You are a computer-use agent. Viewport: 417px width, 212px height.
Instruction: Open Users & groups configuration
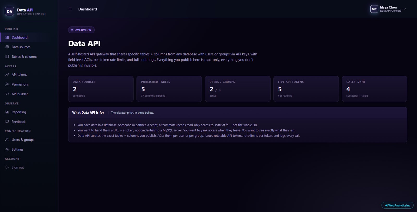pos(29,140)
